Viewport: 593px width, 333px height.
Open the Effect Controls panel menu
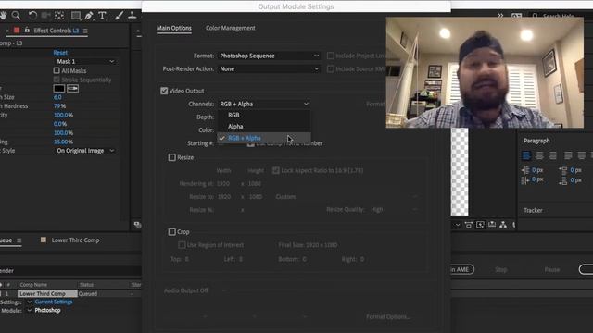pyautogui.click(x=85, y=31)
